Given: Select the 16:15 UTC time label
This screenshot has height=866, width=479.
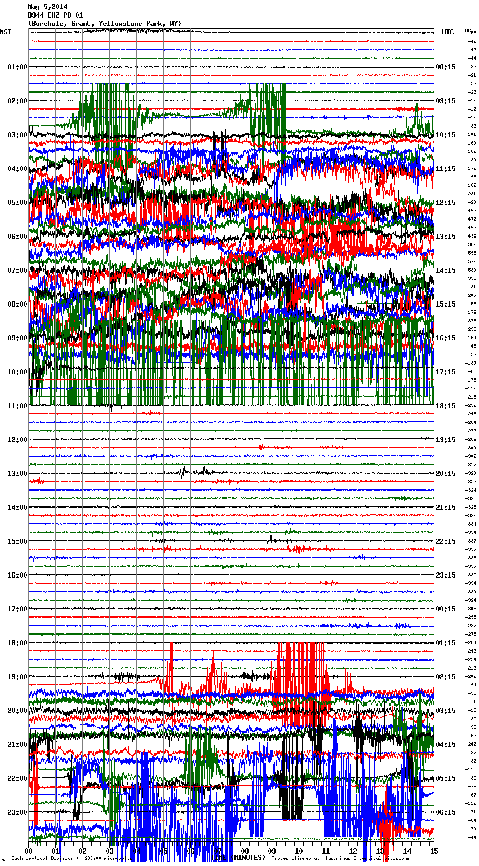Looking at the screenshot, I should coord(446,338).
